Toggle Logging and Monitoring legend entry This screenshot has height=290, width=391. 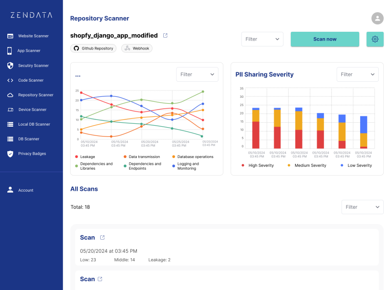pos(186,166)
